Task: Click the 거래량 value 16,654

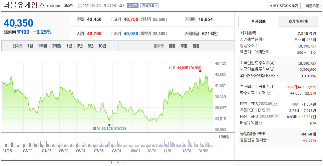Action: click(206, 20)
